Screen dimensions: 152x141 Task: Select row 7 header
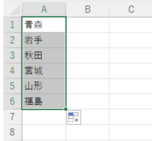point(12,117)
